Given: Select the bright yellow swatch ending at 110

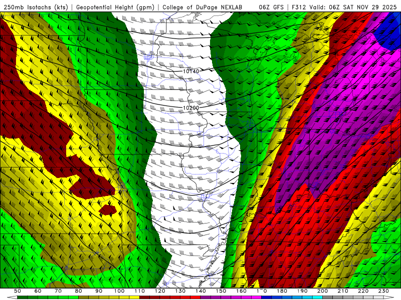Looking at the screenshot, I should [x=134, y=297].
